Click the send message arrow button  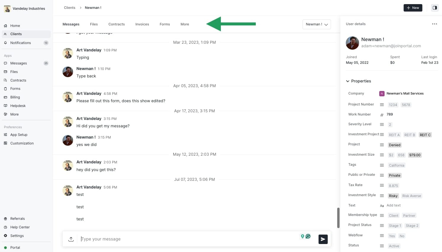coord(323,239)
